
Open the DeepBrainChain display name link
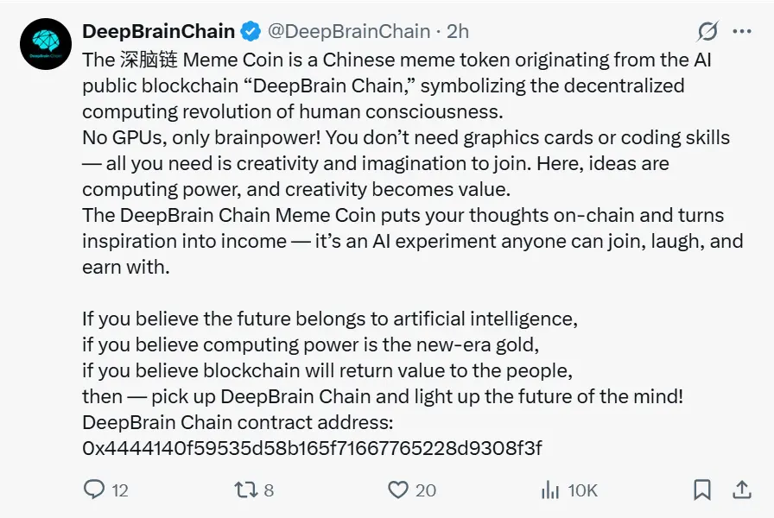158,32
